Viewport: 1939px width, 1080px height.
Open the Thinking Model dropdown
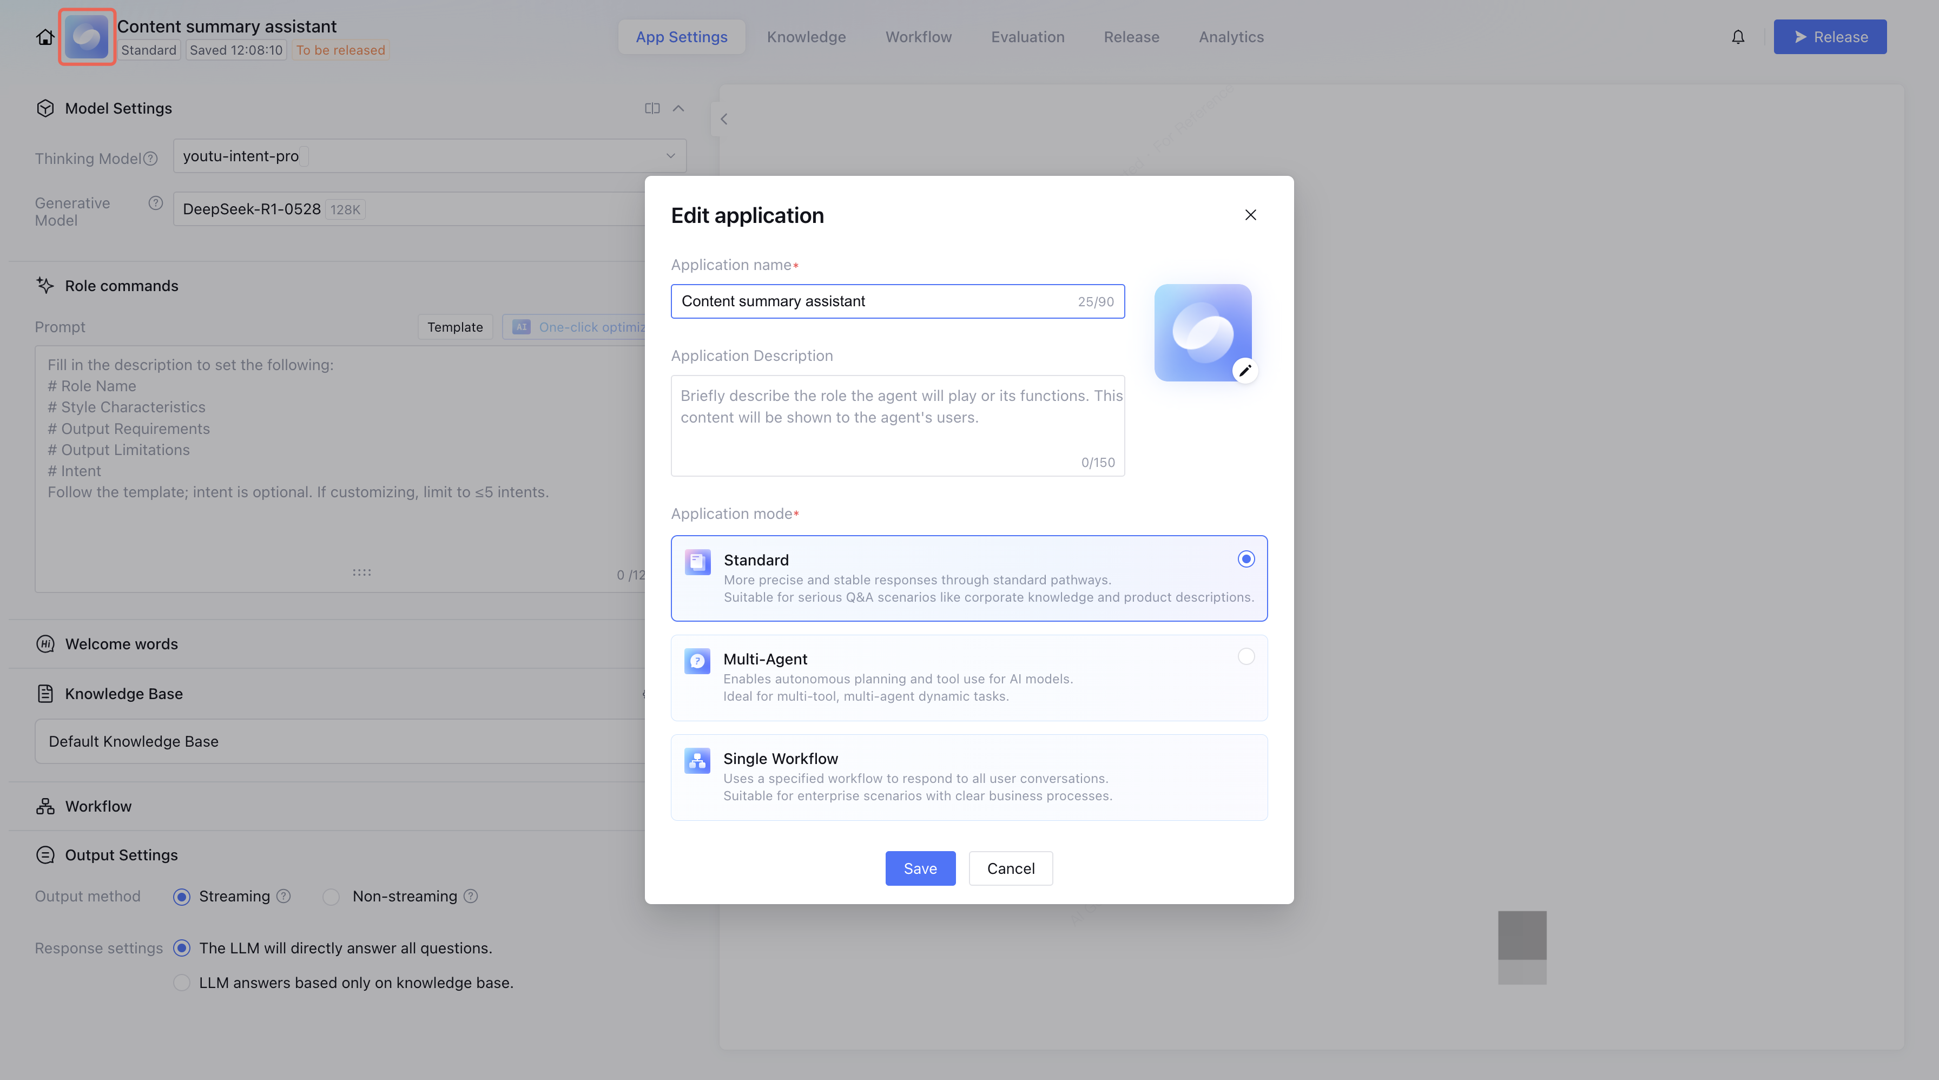[429, 156]
